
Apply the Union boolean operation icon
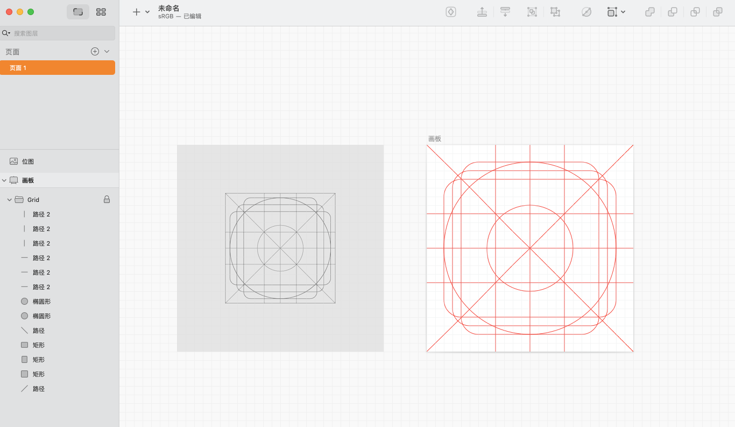coord(650,12)
